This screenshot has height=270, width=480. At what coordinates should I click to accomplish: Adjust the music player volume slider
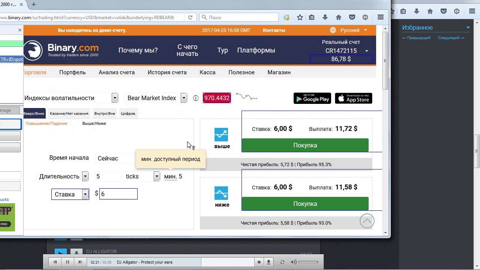(x=308, y=262)
